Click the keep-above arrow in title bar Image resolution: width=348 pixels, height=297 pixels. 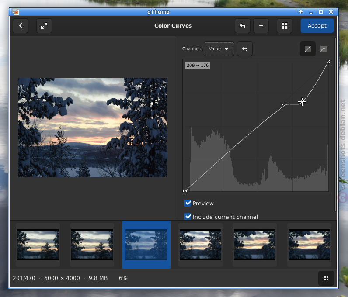(x=301, y=12)
